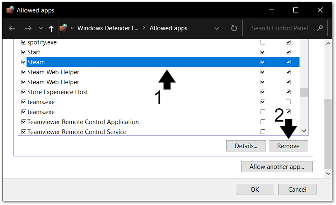
Task: Select the Store Experience Host entry
Action: (58, 92)
